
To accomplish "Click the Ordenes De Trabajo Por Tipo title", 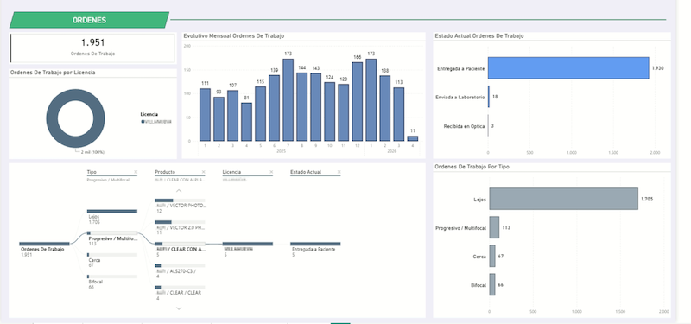I will click(x=472, y=167).
